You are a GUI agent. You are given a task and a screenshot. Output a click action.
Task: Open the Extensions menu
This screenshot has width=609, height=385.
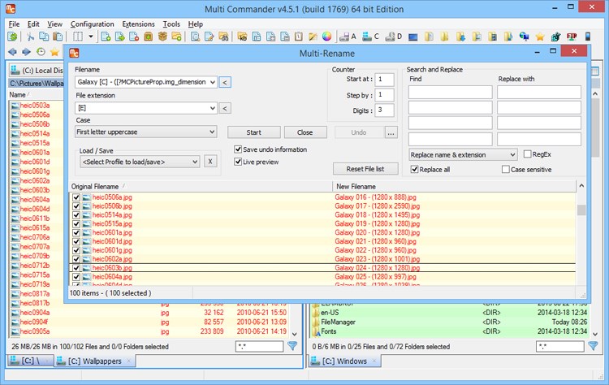[x=138, y=24]
